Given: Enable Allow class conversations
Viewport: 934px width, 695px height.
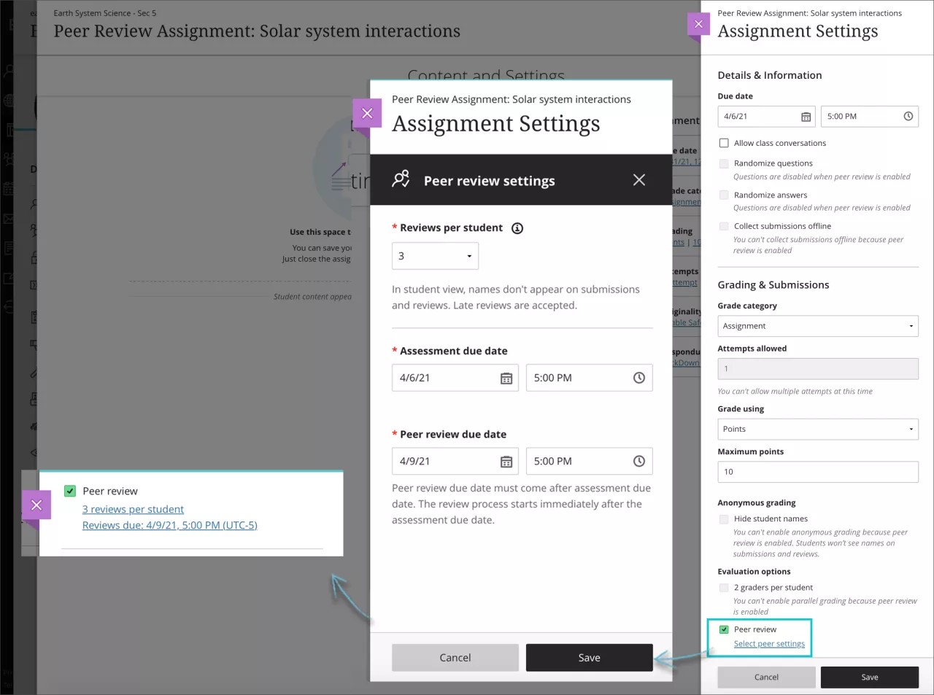Looking at the screenshot, I should 723,143.
